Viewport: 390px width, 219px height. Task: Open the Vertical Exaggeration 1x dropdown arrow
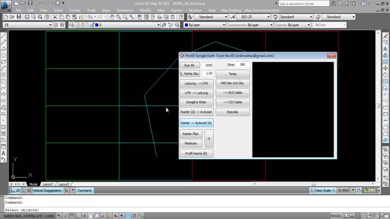point(73,190)
